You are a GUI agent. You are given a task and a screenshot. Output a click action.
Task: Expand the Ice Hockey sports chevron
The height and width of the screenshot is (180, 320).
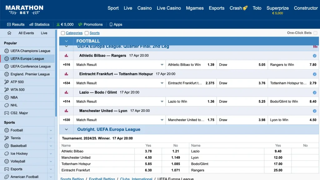click(51, 153)
